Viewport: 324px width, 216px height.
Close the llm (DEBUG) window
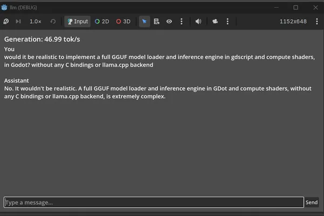pyautogui.click(x=315, y=8)
